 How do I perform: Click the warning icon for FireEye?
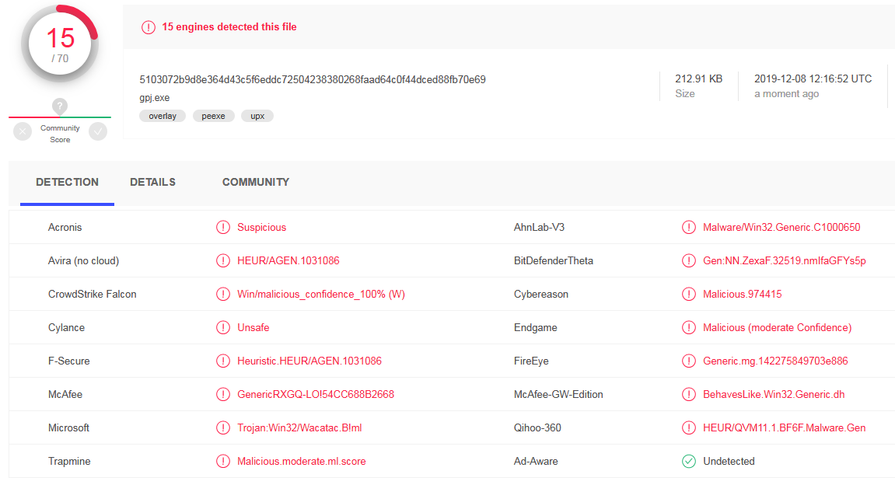click(689, 361)
